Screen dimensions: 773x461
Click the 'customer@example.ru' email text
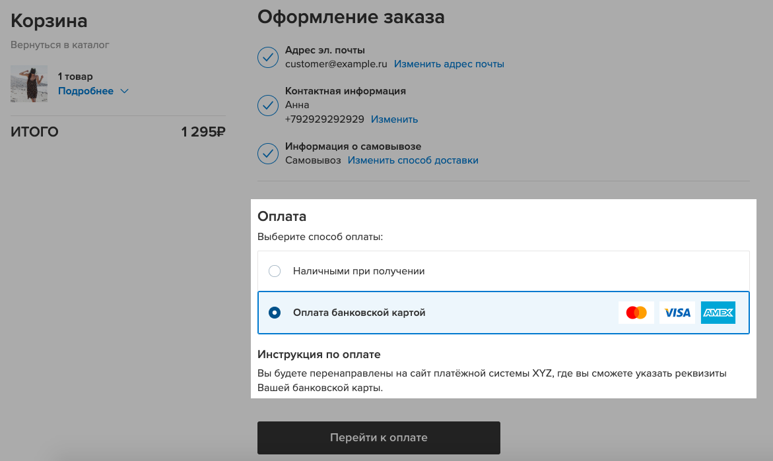(336, 64)
